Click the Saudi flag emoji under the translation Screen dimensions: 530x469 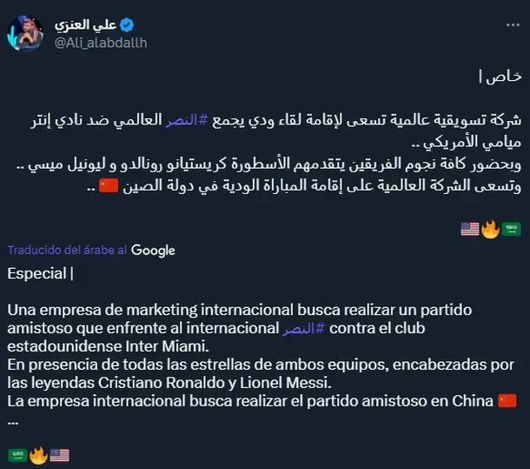pyautogui.click(x=17, y=454)
